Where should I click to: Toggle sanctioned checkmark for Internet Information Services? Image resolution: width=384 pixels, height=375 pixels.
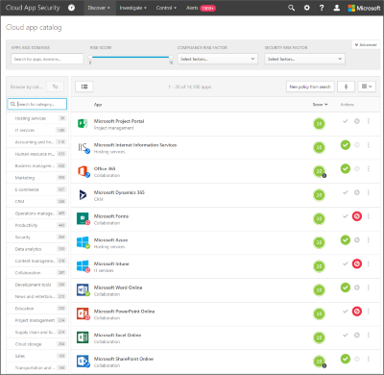click(346, 145)
